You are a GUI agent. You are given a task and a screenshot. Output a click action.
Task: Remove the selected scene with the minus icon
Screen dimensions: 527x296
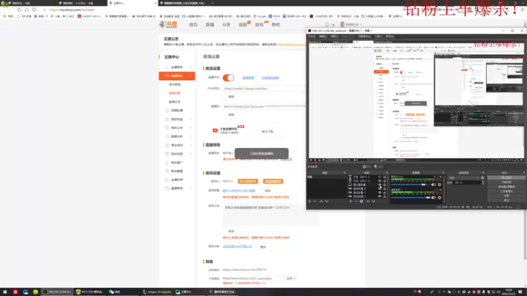315,201
